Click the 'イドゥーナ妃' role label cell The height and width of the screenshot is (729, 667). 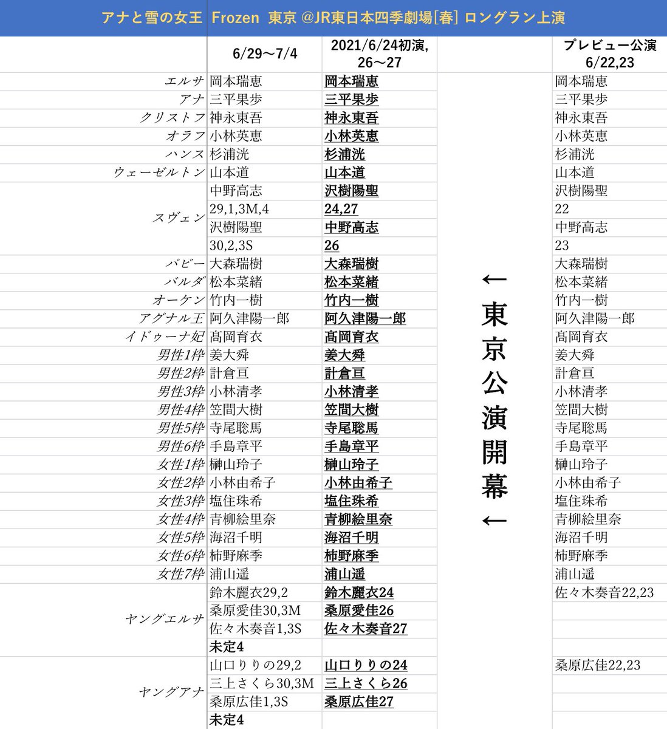[x=104, y=337]
